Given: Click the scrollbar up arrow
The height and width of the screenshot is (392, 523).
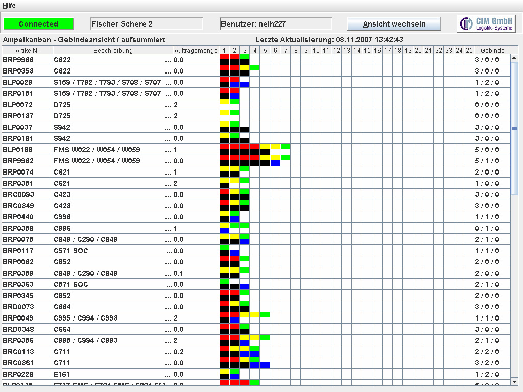Looking at the screenshot, I should [514, 50].
